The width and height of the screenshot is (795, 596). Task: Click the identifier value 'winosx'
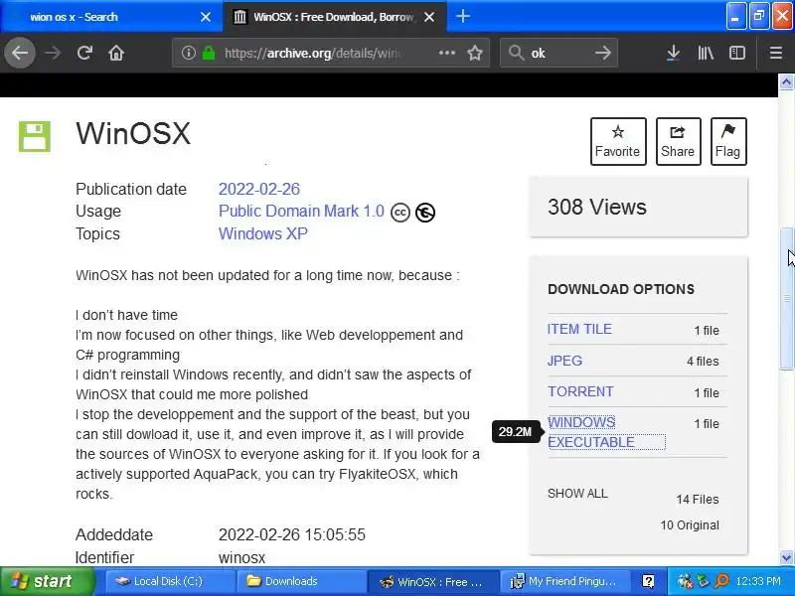[x=241, y=557]
